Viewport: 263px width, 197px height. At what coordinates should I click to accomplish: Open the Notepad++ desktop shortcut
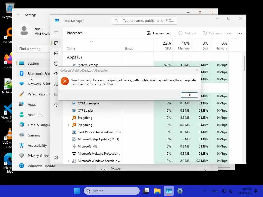click(7, 86)
